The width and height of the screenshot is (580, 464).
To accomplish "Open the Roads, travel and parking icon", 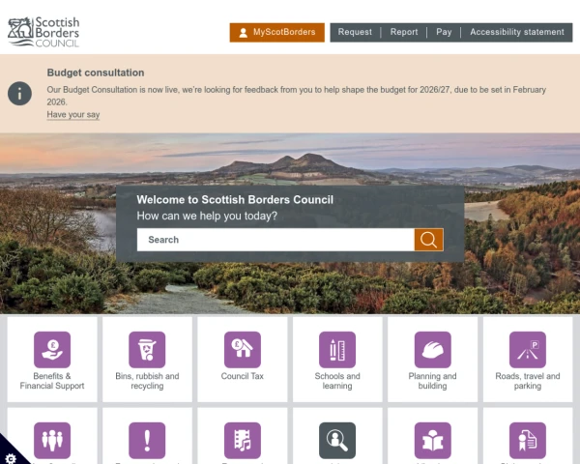I will click(528, 349).
